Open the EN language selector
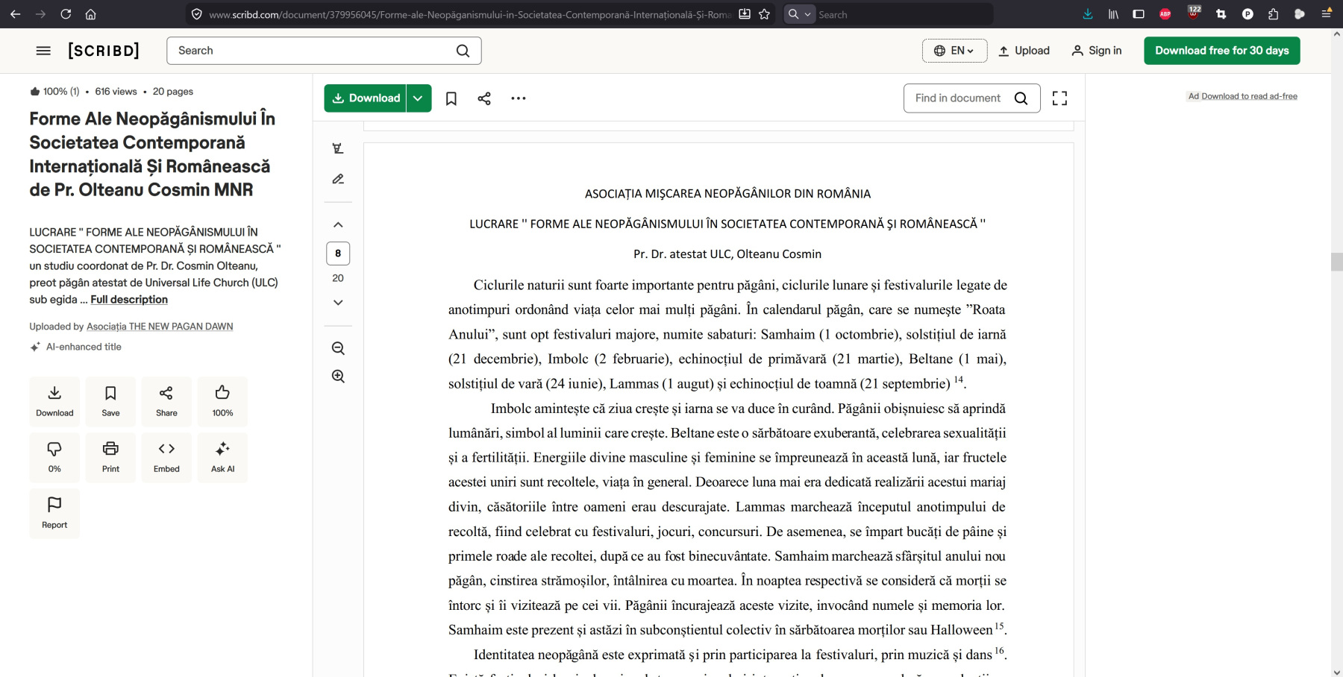1343x677 pixels. [x=954, y=51]
